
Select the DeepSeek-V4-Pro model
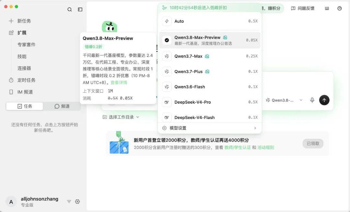[x=210, y=102]
